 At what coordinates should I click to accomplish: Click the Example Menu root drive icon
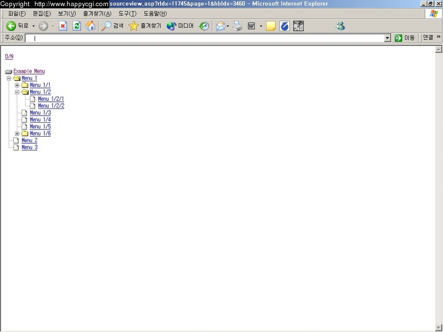click(9, 72)
